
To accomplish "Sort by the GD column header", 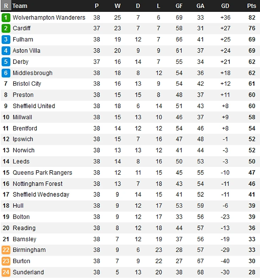I will coord(225,6).
